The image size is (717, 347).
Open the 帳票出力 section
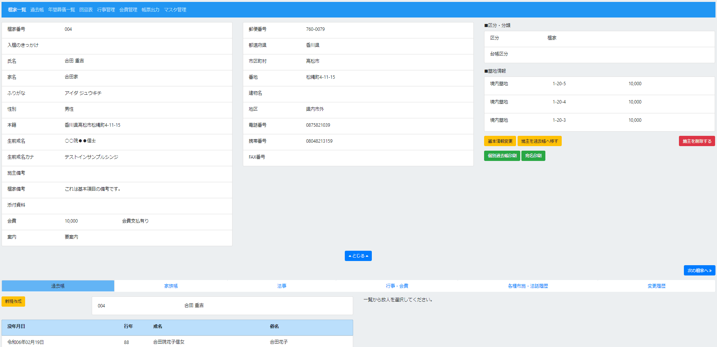[151, 10]
